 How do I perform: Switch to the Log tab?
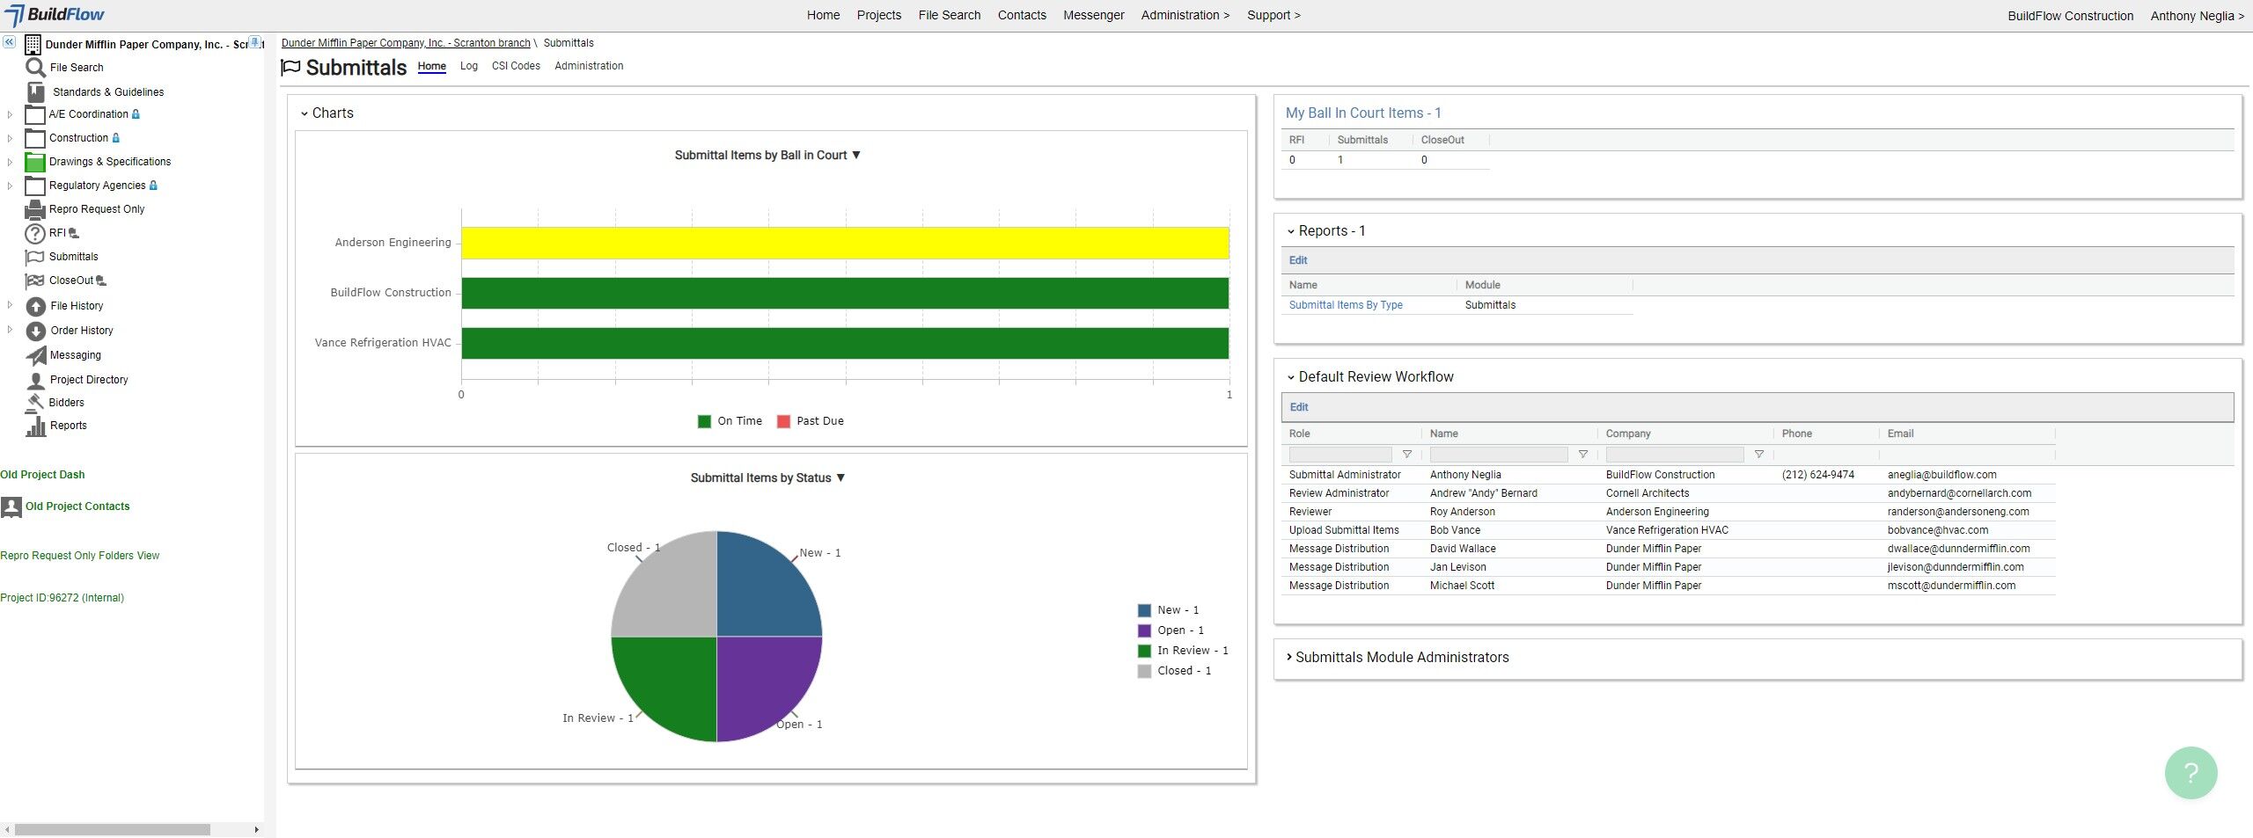(x=468, y=66)
